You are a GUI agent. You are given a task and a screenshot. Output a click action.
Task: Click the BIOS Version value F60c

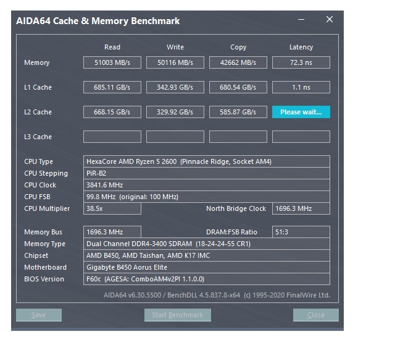click(207, 279)
